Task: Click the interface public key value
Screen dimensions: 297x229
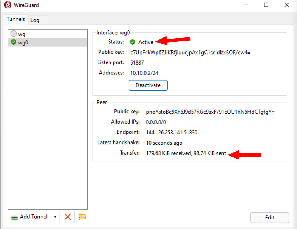Action: [x=190, y=53]
